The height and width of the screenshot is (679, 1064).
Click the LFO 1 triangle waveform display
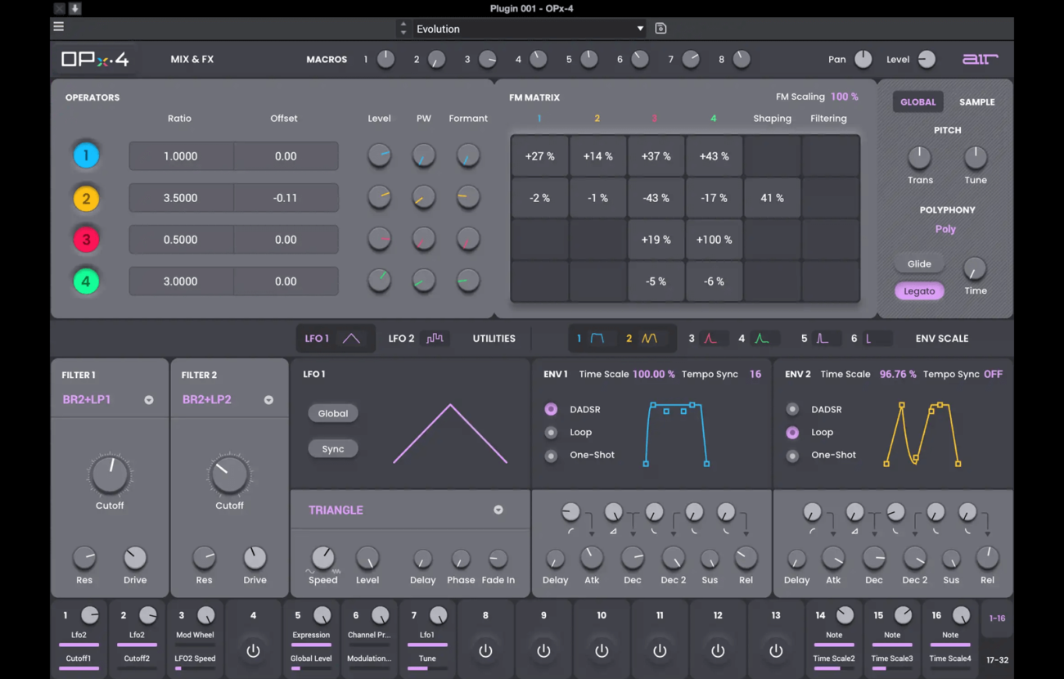[450, 434]
